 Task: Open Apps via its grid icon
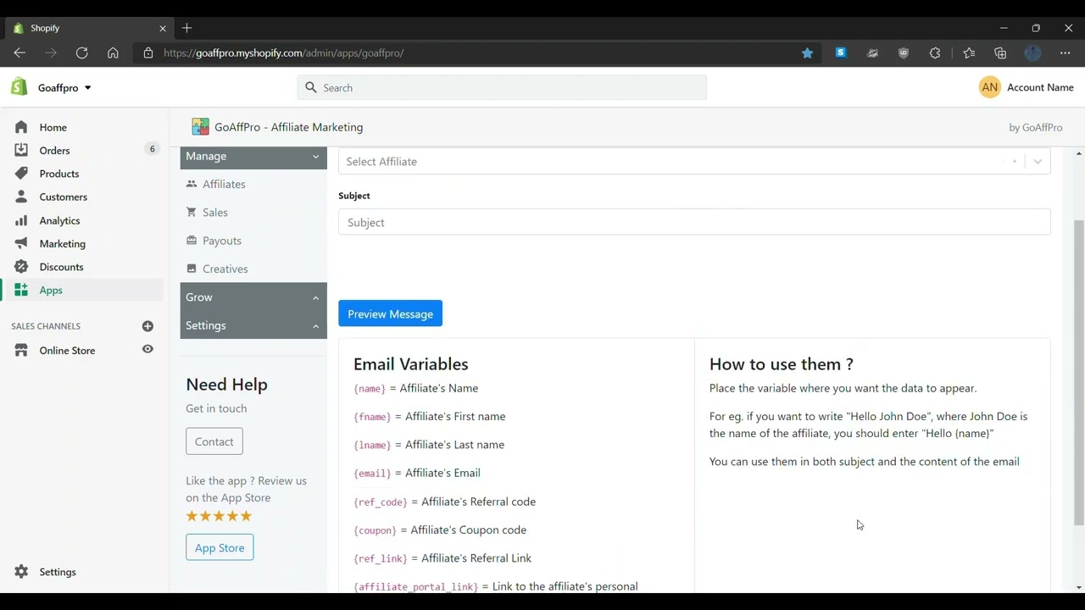click(21, 290)
